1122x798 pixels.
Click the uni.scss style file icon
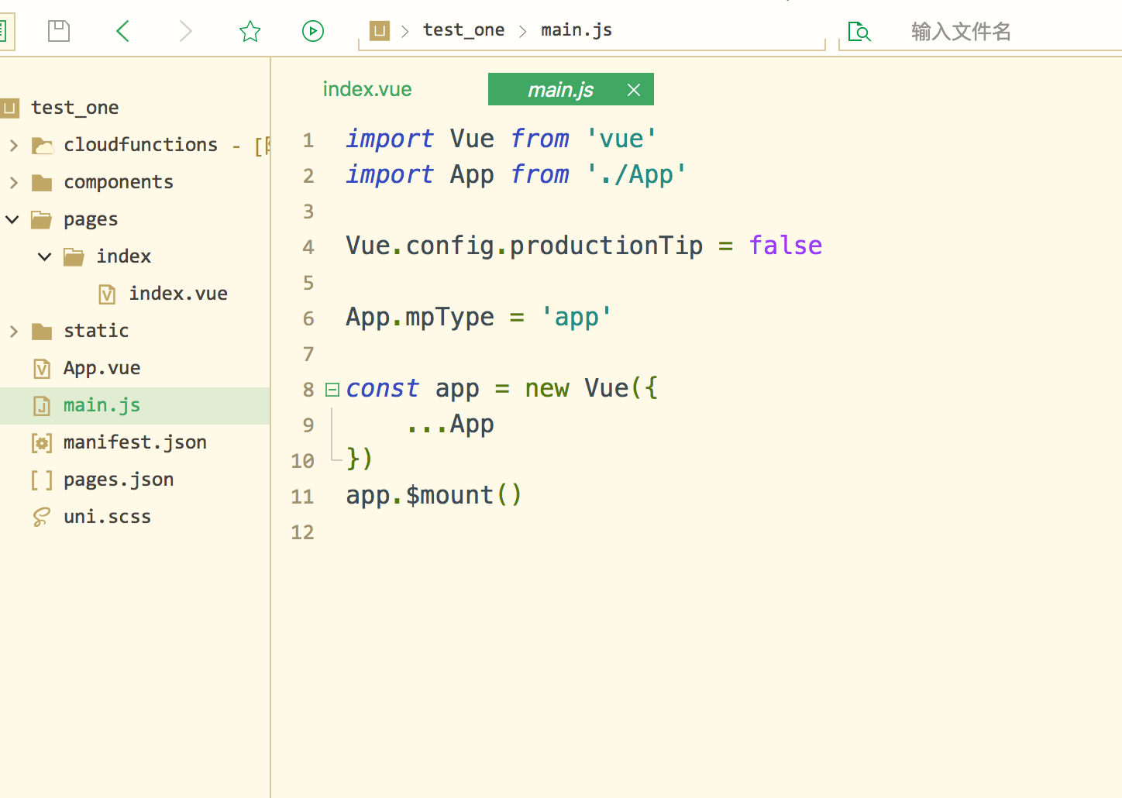(x=42, y=518)
